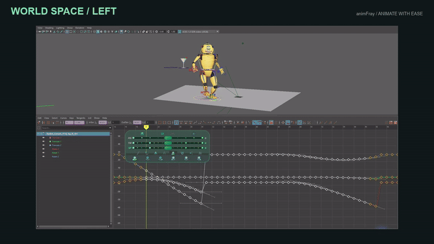Screen dimensions: 434x244
Task: Open the Graph Editor Edit menu
Action: [x=39, y=118]
